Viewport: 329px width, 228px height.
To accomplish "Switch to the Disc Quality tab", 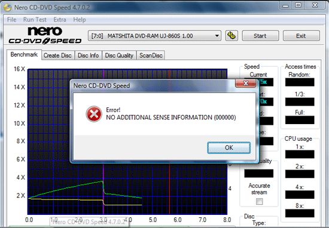I will coord(119,56).
